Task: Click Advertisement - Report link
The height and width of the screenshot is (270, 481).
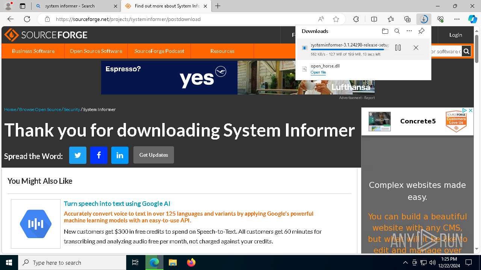Action: [357, 98]
